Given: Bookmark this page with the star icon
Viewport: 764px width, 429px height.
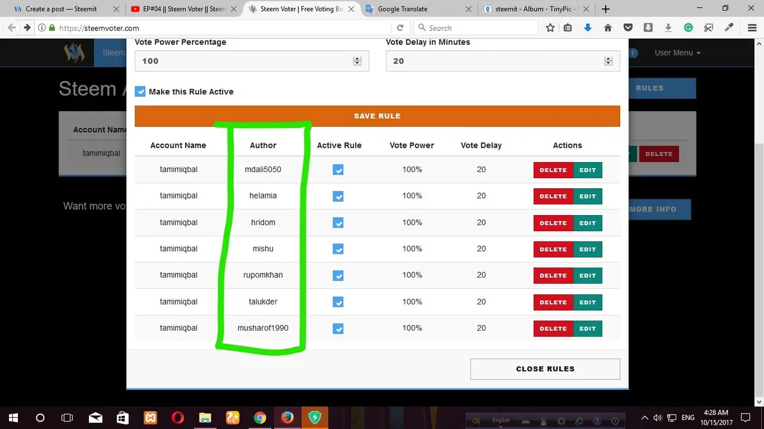Looking at the screenshot, I should tap(550, 28).
